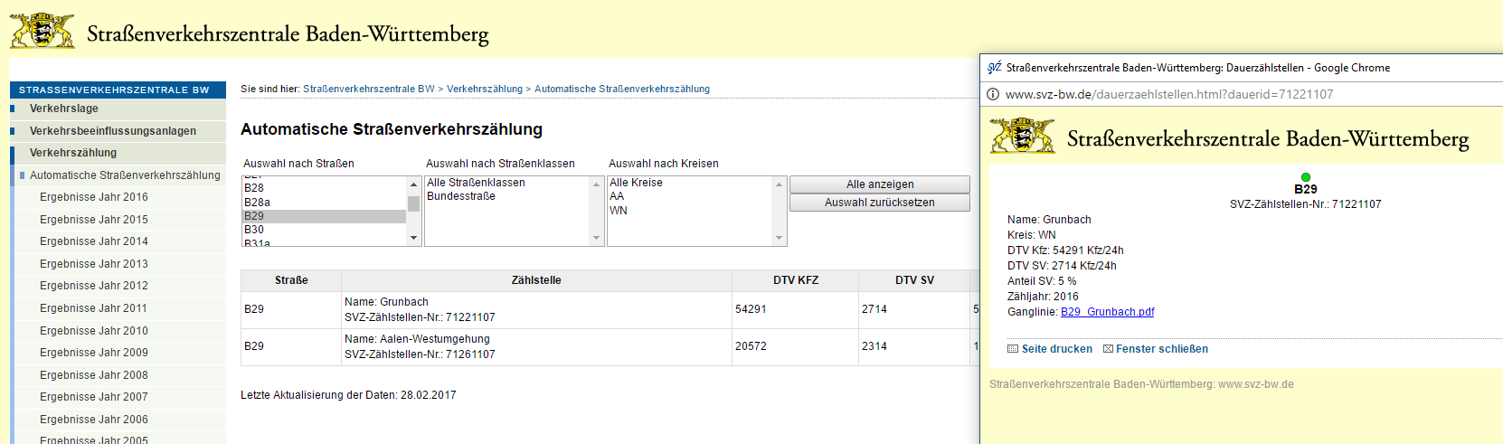The image size is (1503, 444).
Task: Click DTV SV value 2714 in table
Action: (x=874, y=309)
